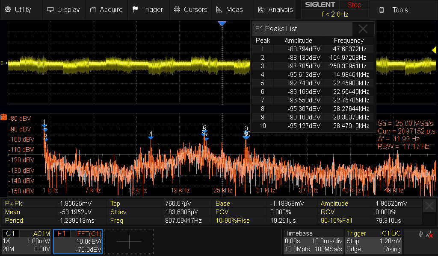Viewport: 438px width, 256px height.
Task: Select the blue trigger position marker
Action: click(x=222, y=24)
